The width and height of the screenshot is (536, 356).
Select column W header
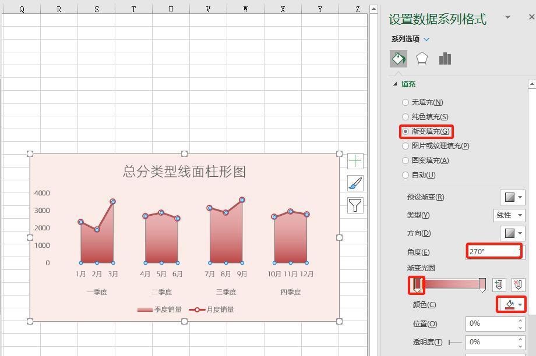click(245, 9)
